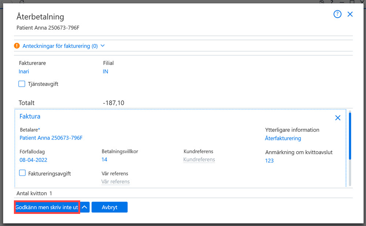Open the Anteckningar för fakturering (0) link
Viewport: 366px width, 226px height.
60,46
